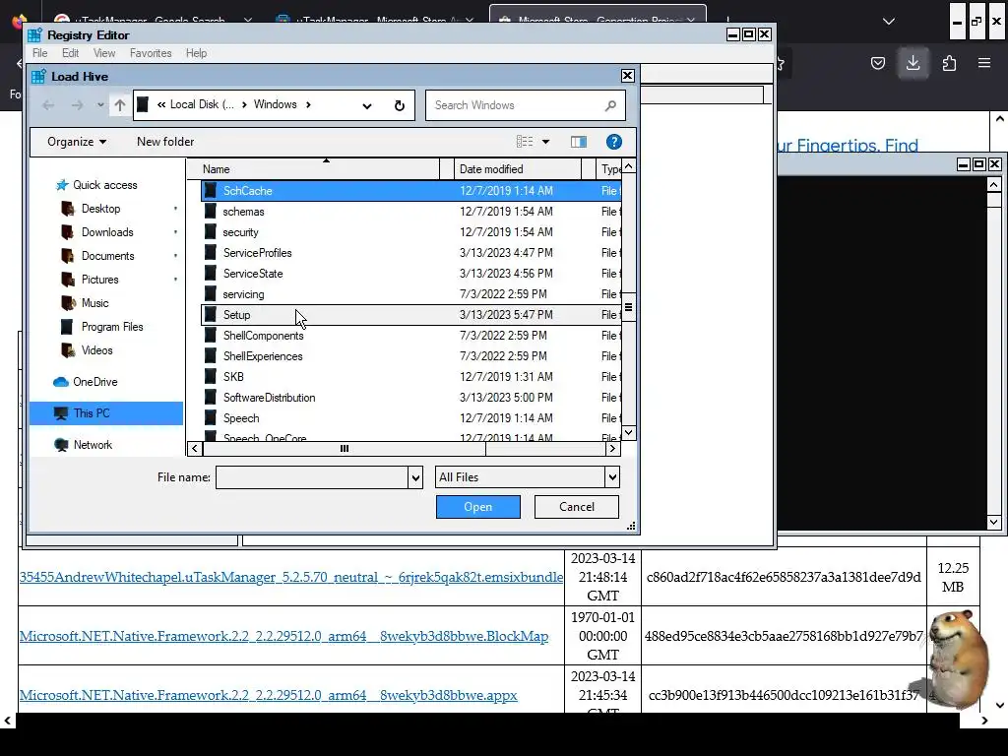This screenshot has width=1008, height=756.
Task: Click the OneDrive cloud icon
Action: click(61, 382)
